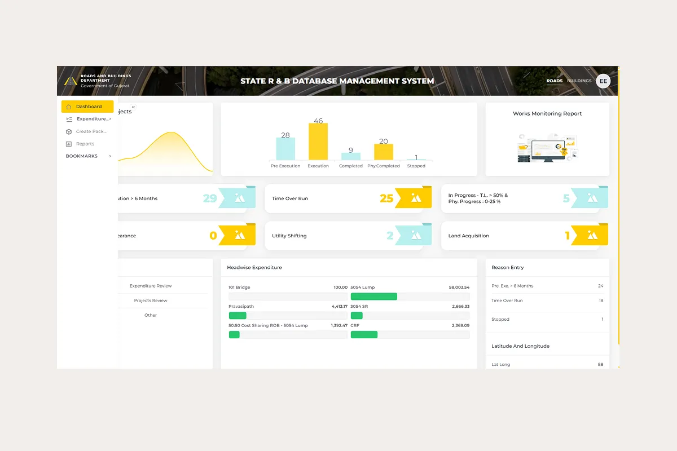Click the teal badge icon on the card showing 29
This screenshot has width=677, height=451.
coord(239,197)
